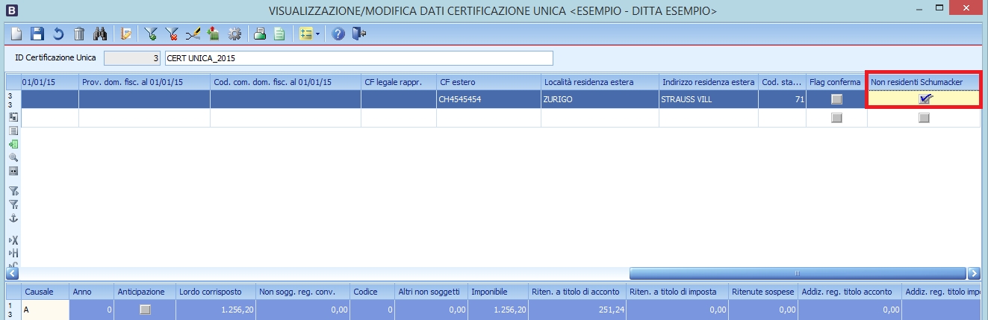Click the scissors and pencil toolbar icon
The height and width of the screenshot is (320, 988).
193,34
